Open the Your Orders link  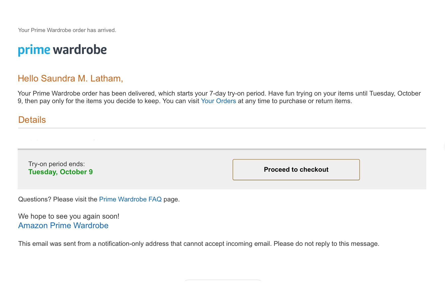pos(218,101)
